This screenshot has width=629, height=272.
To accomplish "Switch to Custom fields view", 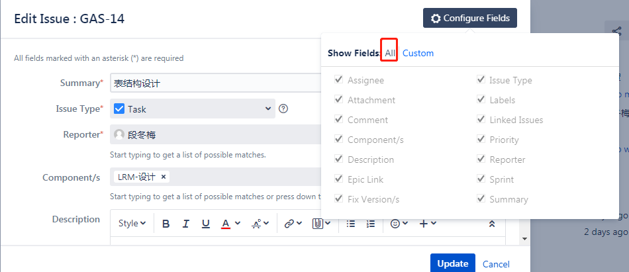I will tap(418, 53).
